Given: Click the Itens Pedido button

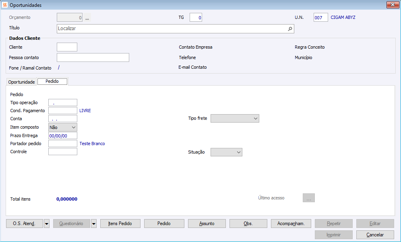Looking at the screenshot, I should coord(120,224).
